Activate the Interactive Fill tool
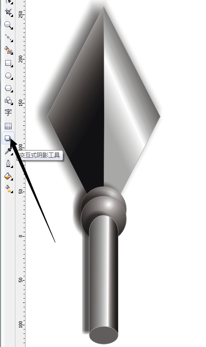This screenshot has width=206, height=347. coord(8,189)
